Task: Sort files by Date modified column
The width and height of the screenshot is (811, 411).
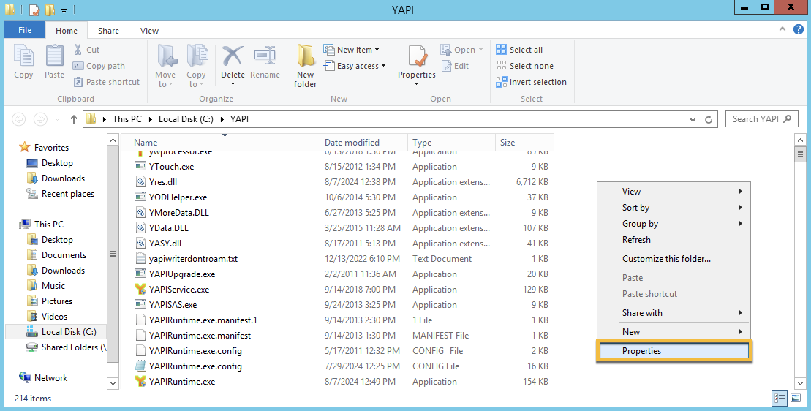Action: [x=364, y=142]
